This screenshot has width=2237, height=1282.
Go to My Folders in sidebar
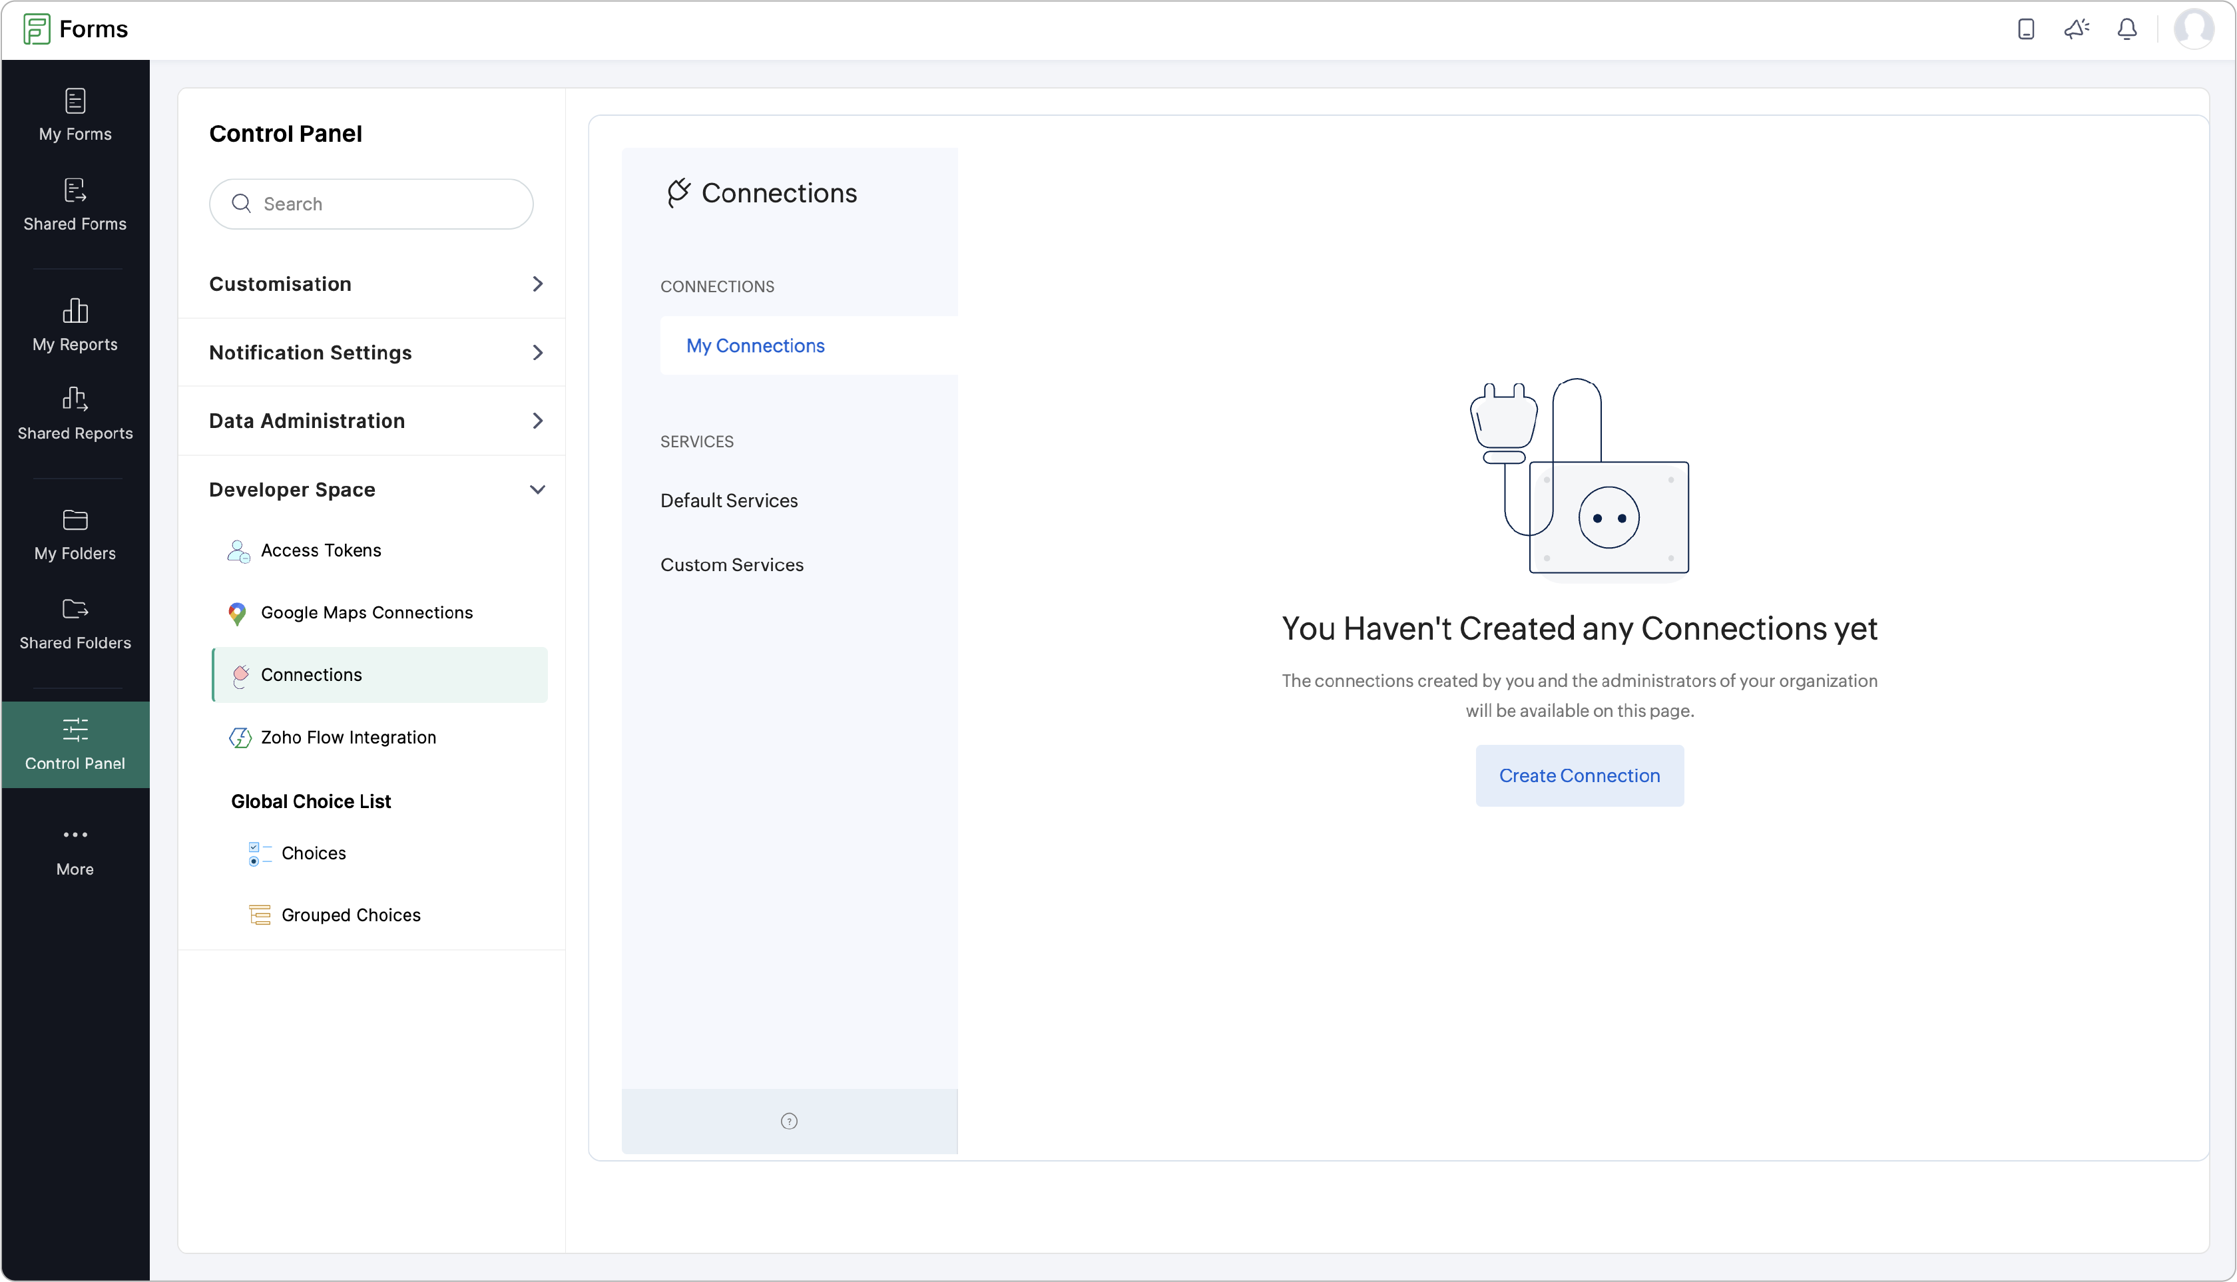(75, 534)
